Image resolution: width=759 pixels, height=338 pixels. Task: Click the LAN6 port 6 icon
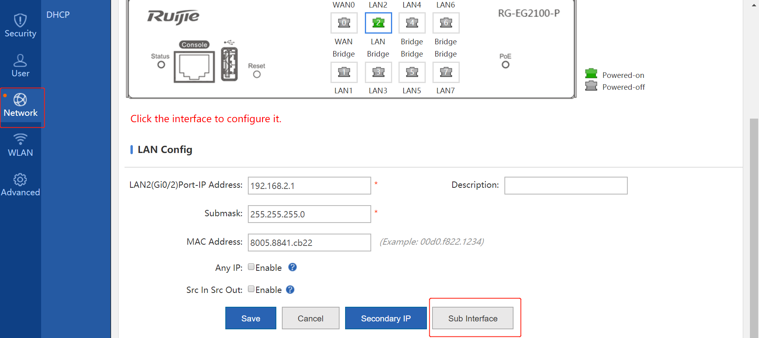(x=446, y=23)
